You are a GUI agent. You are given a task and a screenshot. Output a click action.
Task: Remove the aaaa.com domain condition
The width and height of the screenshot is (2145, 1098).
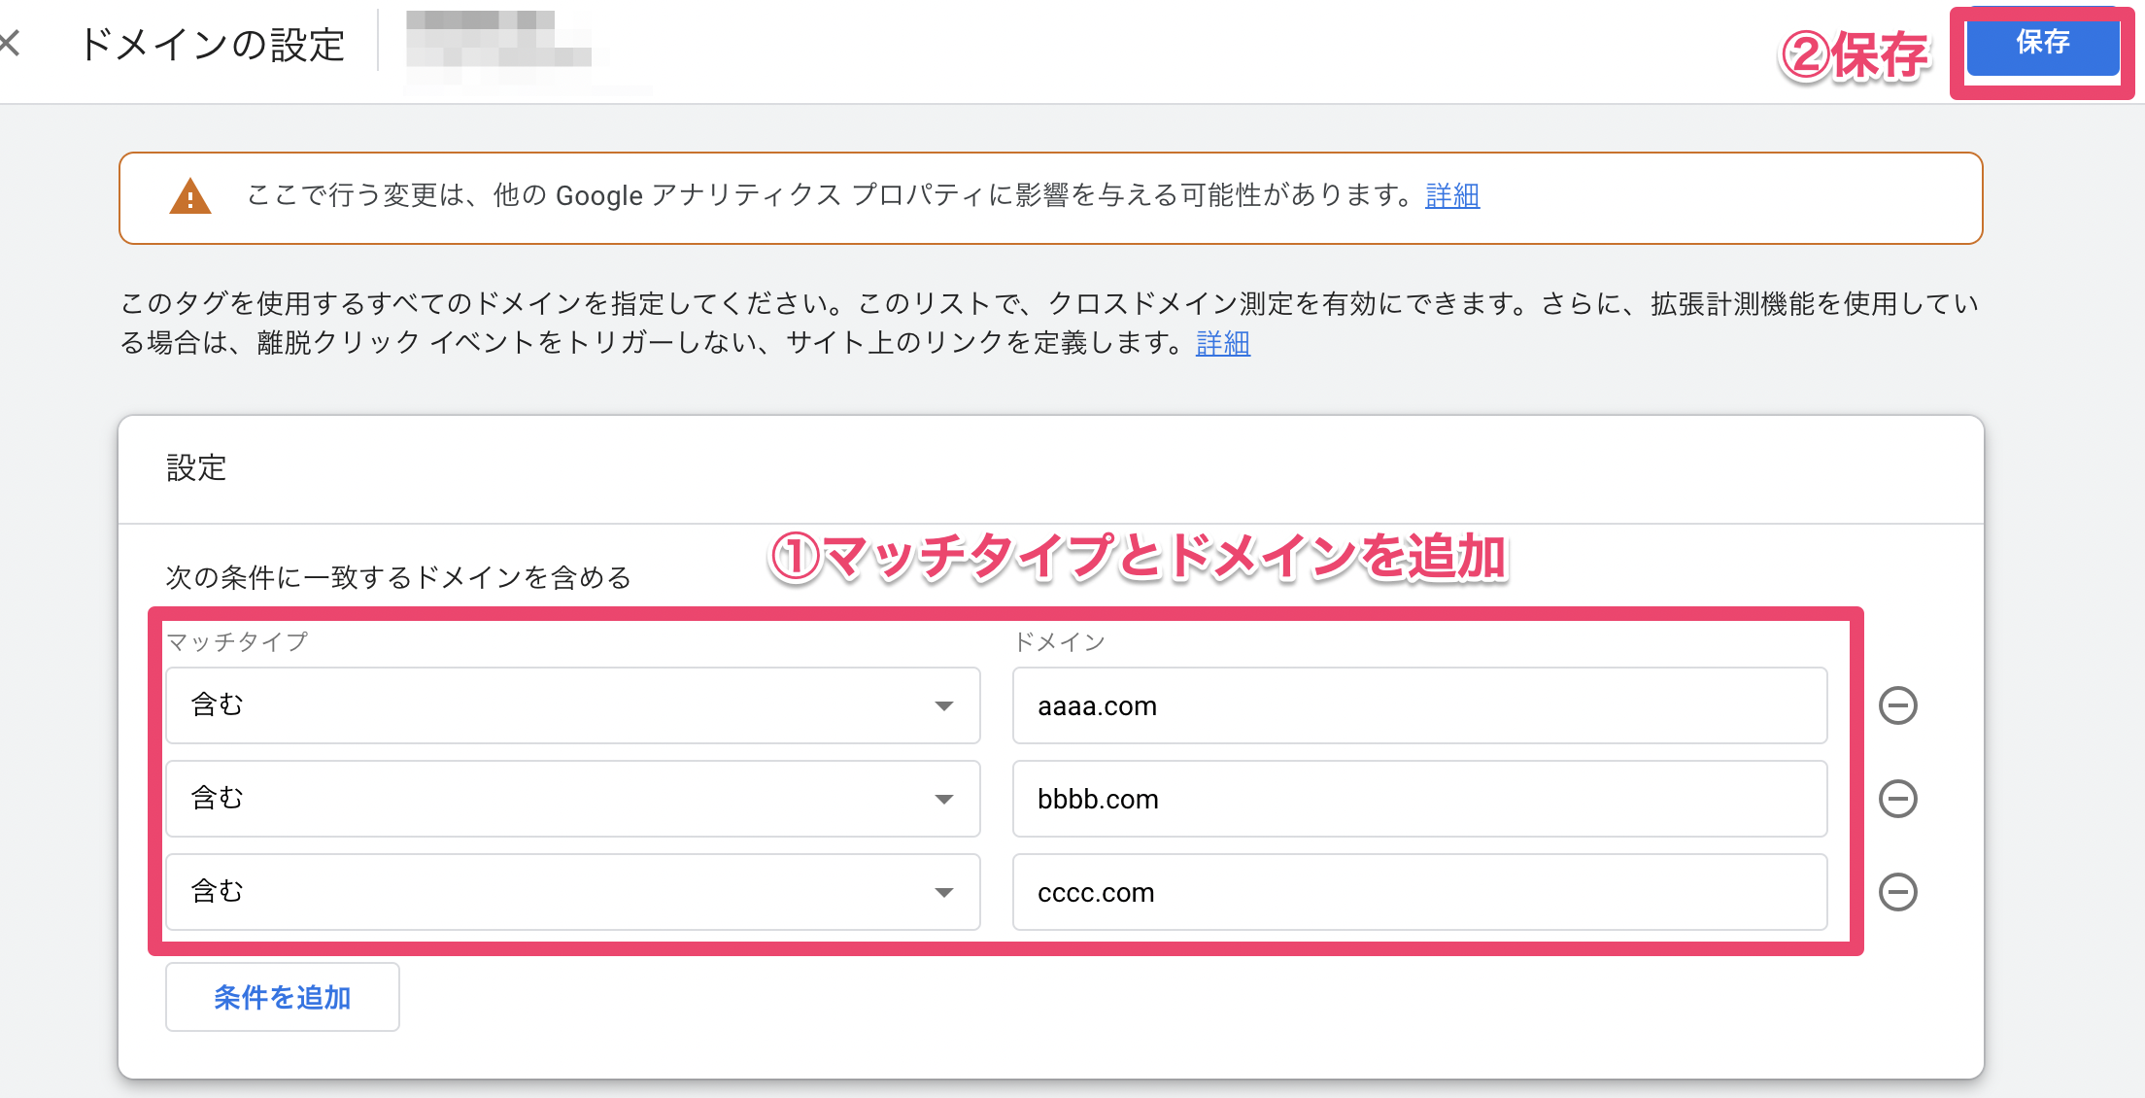[x=1897, y=705]
